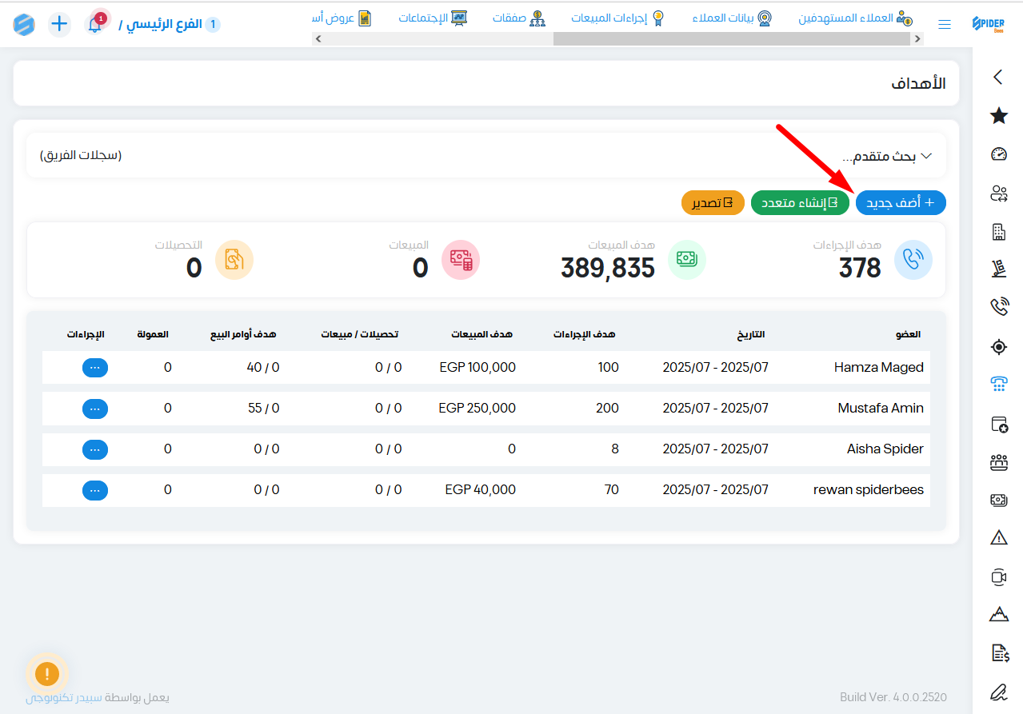The image size is (1023, 714).
Task: Click the green إنشاء متعدد button
Action: coord(800,203)
